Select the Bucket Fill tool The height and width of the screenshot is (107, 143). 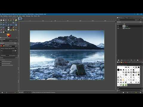pos(8,27)
